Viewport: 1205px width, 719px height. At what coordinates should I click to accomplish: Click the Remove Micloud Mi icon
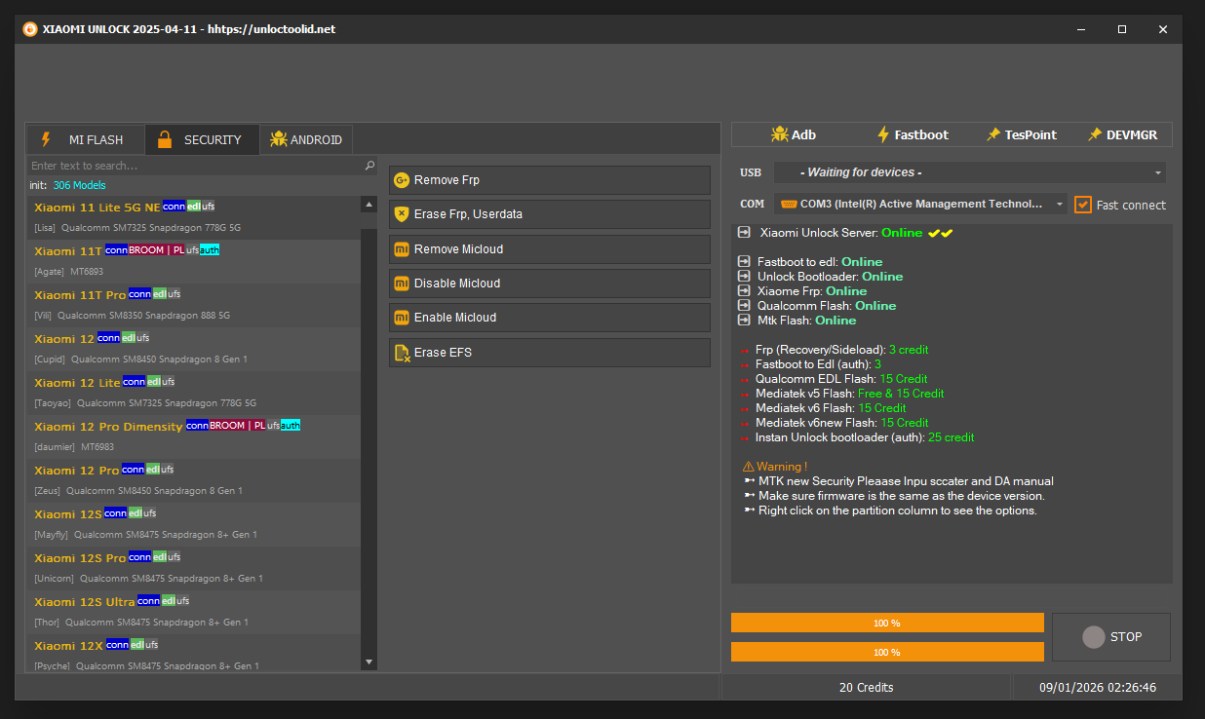pyautogui.click(x=401, y=249)
